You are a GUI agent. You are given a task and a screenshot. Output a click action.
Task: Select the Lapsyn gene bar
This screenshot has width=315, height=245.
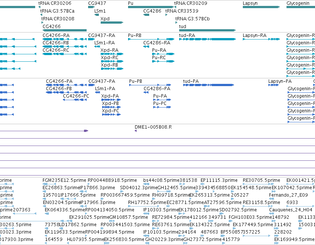pyautogui.click(x=261, y=7)
